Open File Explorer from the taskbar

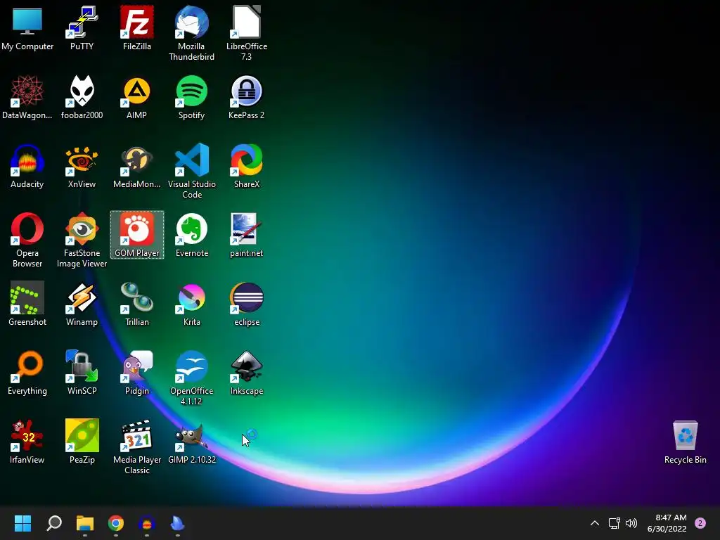coord(85,523)
